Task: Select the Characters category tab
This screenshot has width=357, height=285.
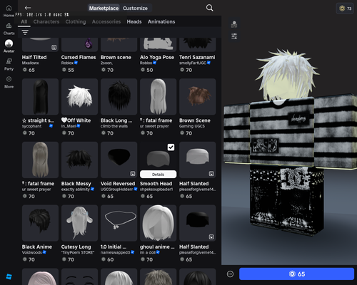Action: click(x=46, y=21)
